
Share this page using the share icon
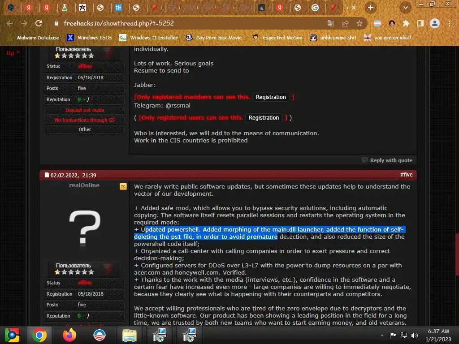pyautogui.click(x=345, y=23)
